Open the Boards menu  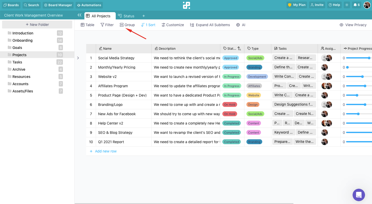point(11,5)
